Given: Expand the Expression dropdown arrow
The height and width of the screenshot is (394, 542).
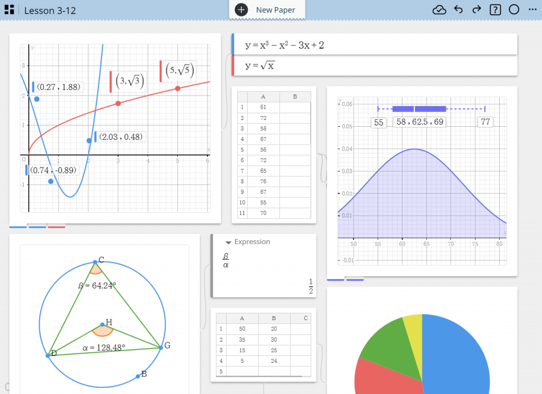Looking at the screenshot, I should (229, 242).
